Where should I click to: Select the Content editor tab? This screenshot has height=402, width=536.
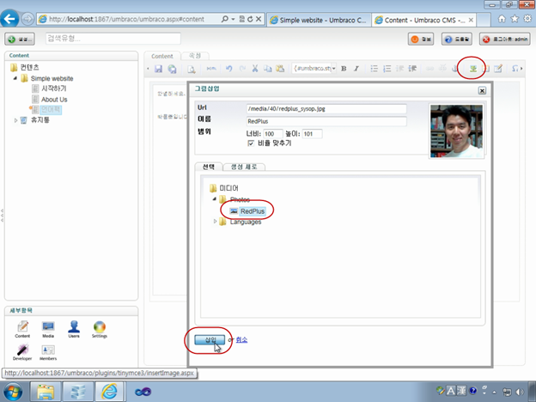click(162, 56)
